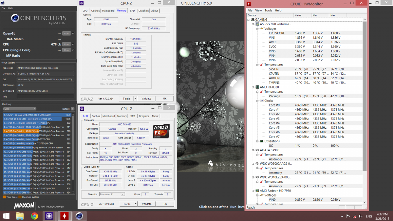
Task: Switch to the Mainboard tab in the lower CPU-Z window
Action: (109, 116)
